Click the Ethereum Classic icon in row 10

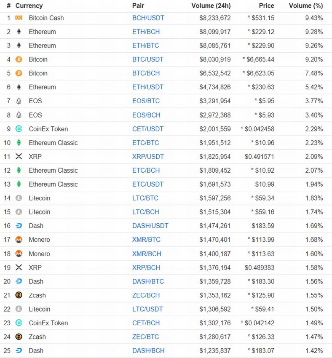pos(19,143)
